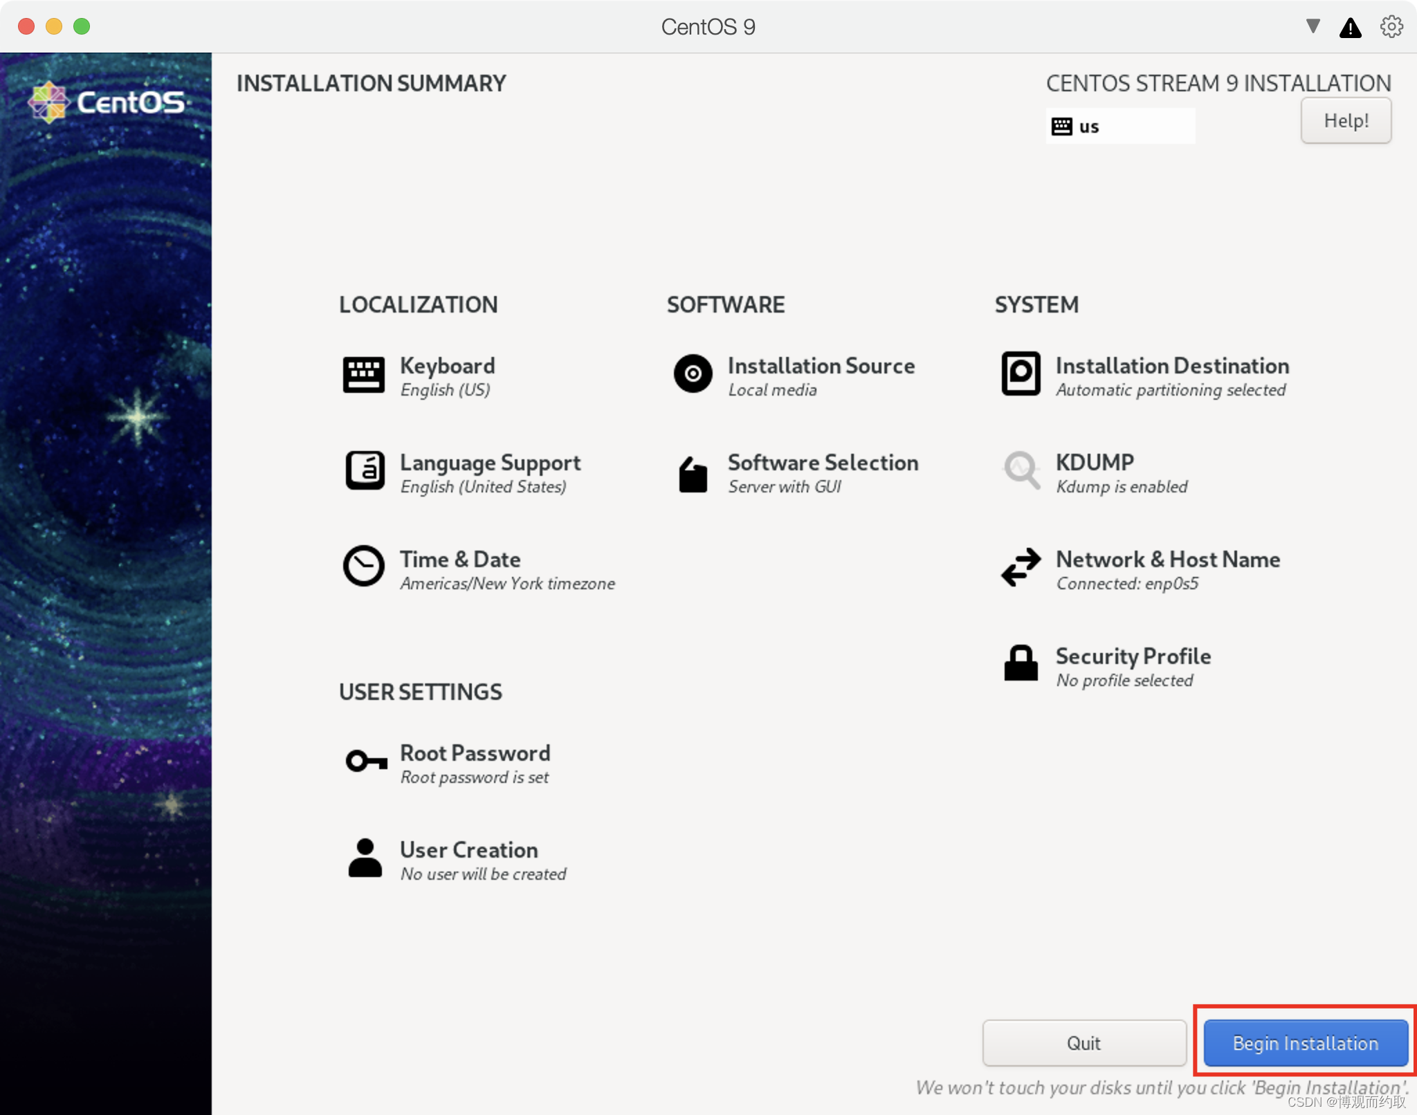
Task: Click 'Root password is set' text
Action: [474, 777]
